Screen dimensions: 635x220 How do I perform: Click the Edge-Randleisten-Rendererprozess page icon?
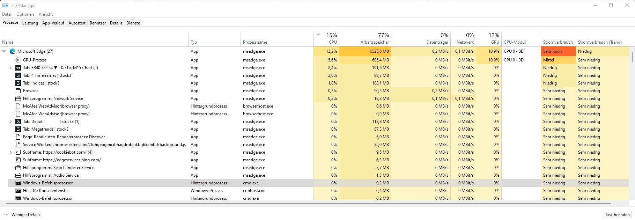pos(18,137)
